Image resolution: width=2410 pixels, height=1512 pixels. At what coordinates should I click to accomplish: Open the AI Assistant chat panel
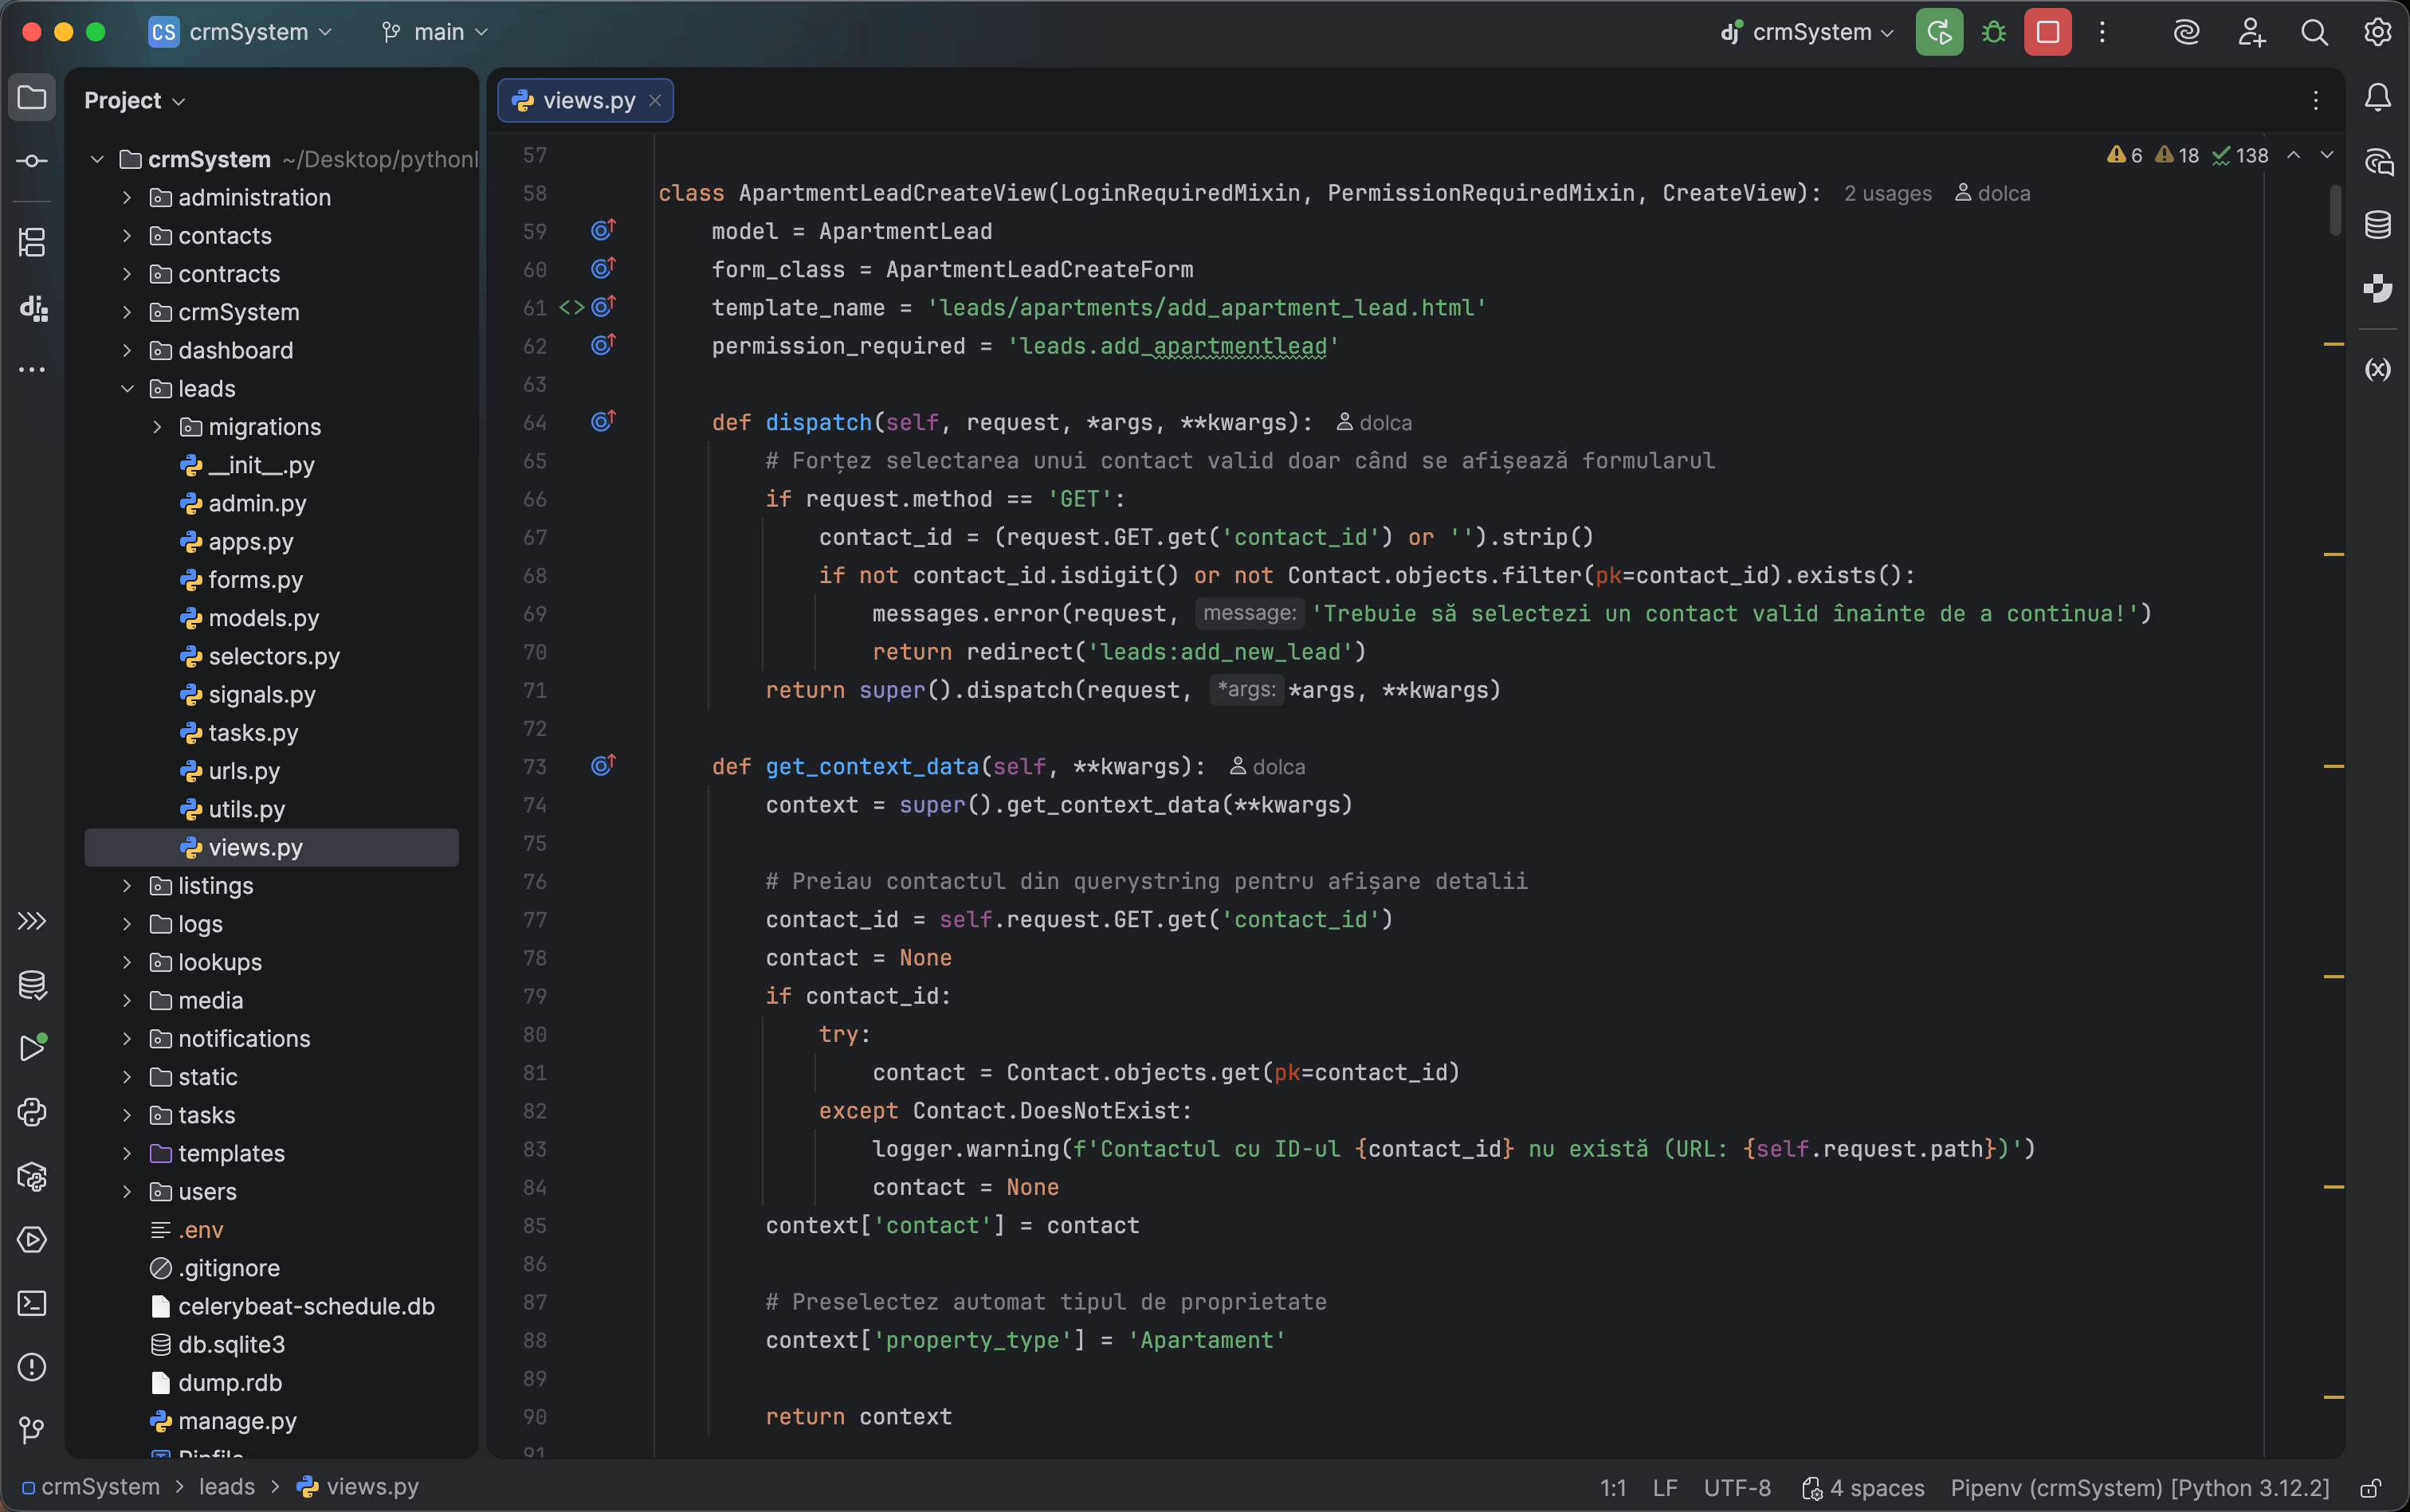tap(2378, 162)
